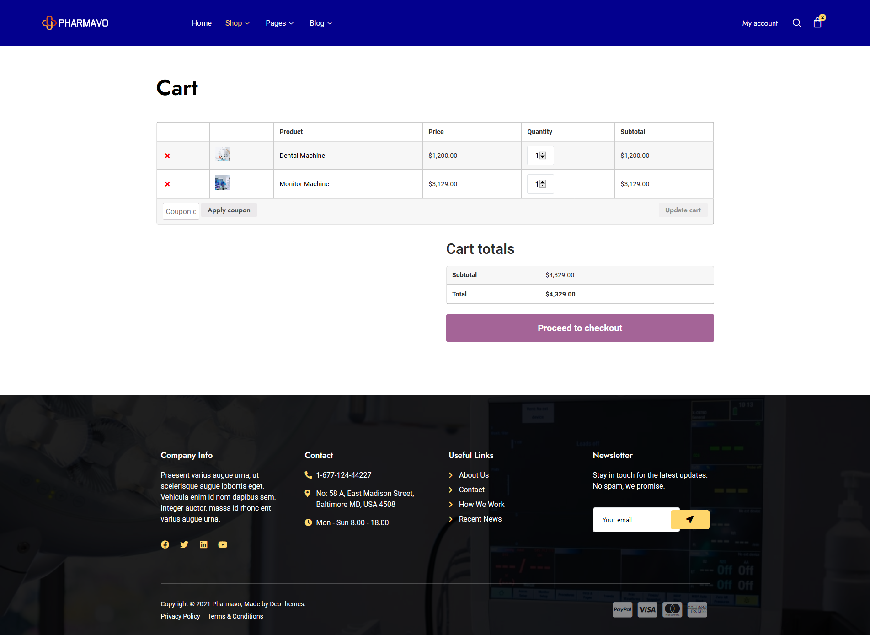The image size is (870, 635).
Task: Click Proceed to checkout button
Action: [580, 328]
